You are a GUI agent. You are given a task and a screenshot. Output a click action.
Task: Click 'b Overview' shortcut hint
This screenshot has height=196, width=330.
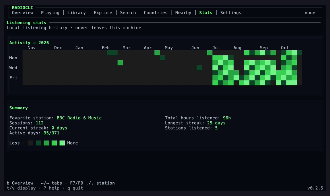click(20, 183)
